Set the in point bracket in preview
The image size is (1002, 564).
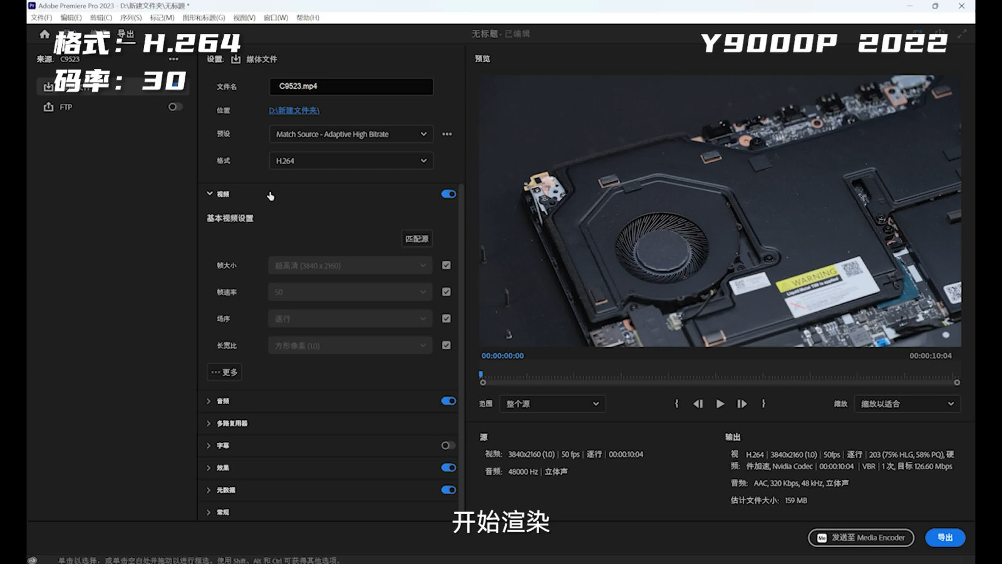pos(676,404)
